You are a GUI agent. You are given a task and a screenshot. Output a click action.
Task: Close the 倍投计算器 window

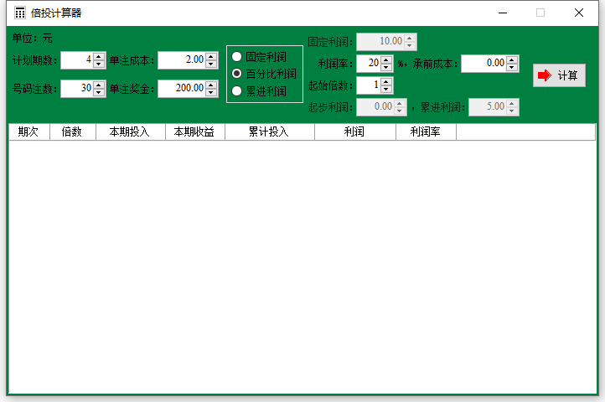[x=579, y=13]
